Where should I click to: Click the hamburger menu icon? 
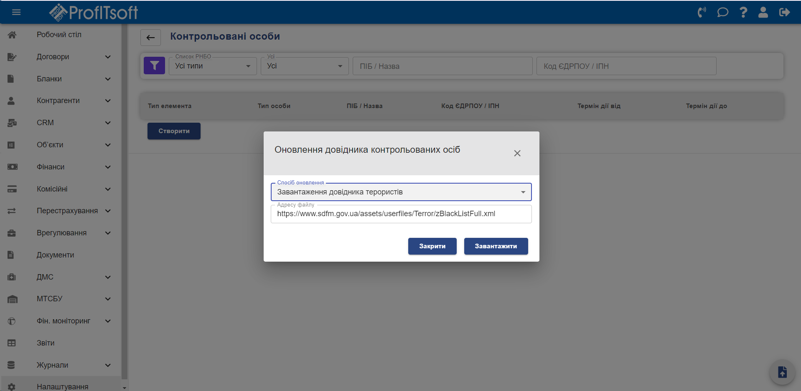click(x=16, y=12)
